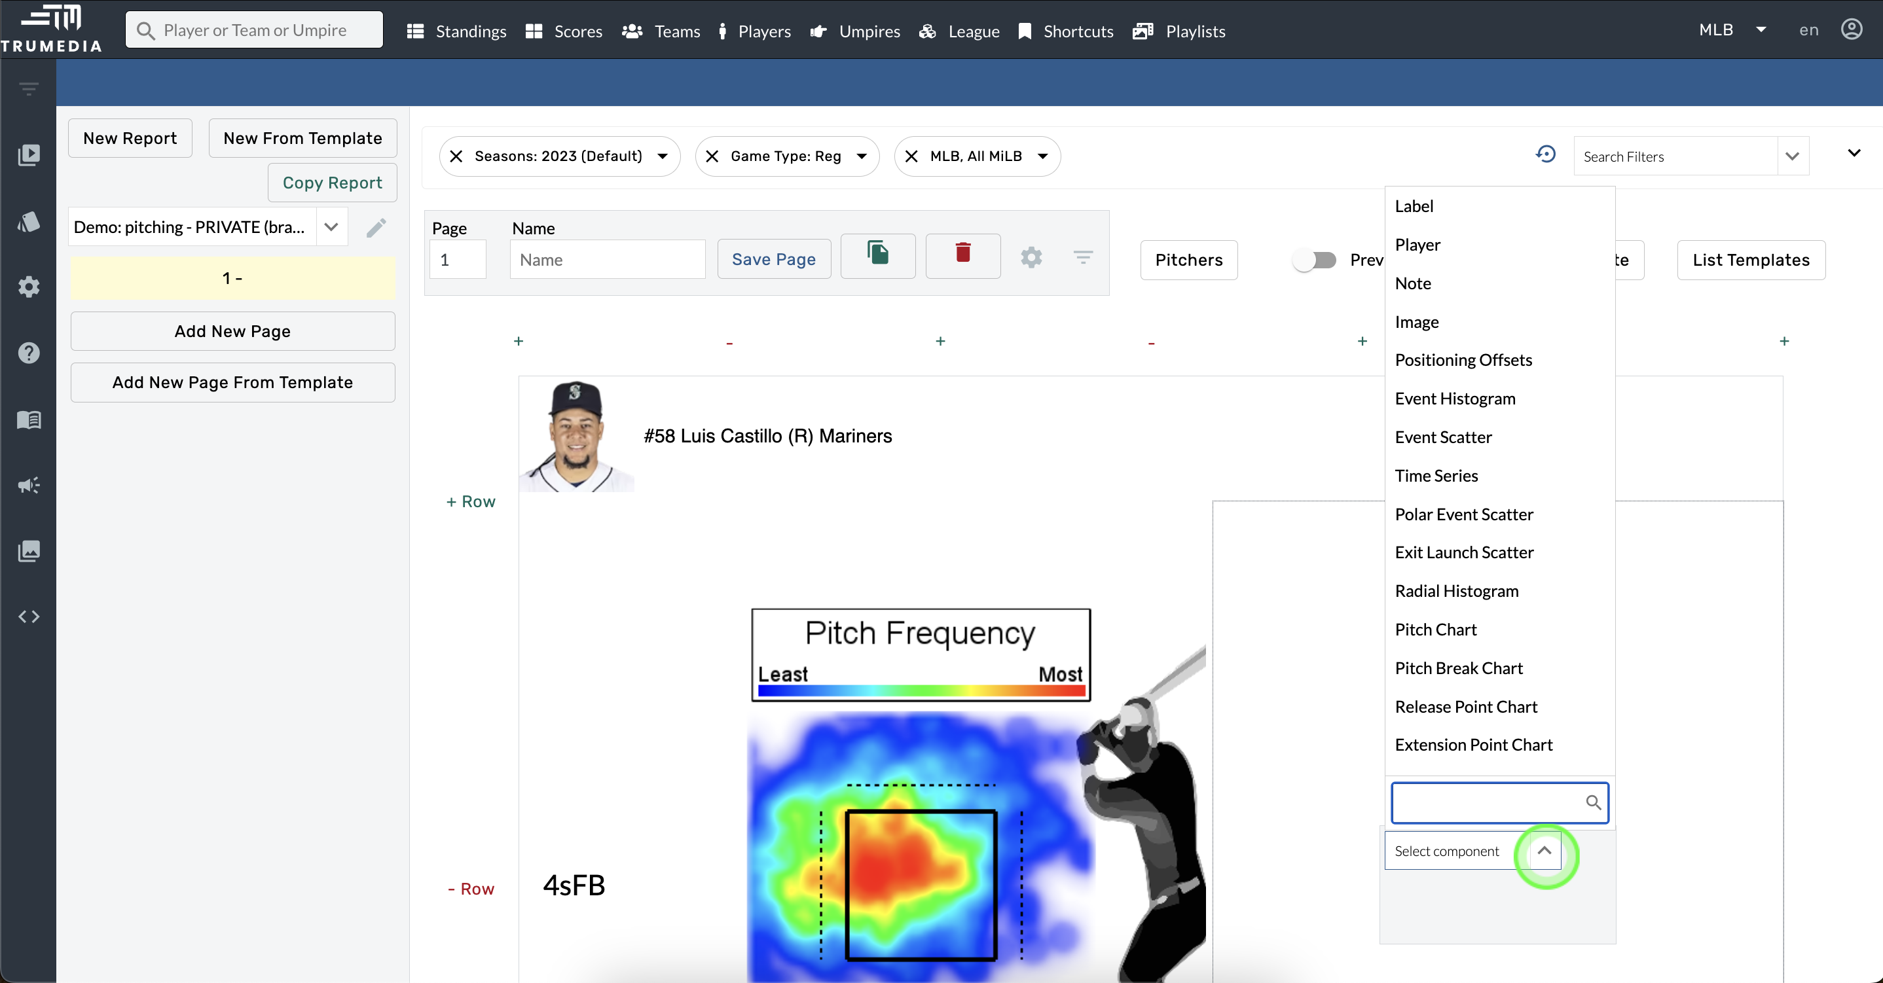Click the page Name input field
1883x983 pixels.
click(x=607, y=260)
